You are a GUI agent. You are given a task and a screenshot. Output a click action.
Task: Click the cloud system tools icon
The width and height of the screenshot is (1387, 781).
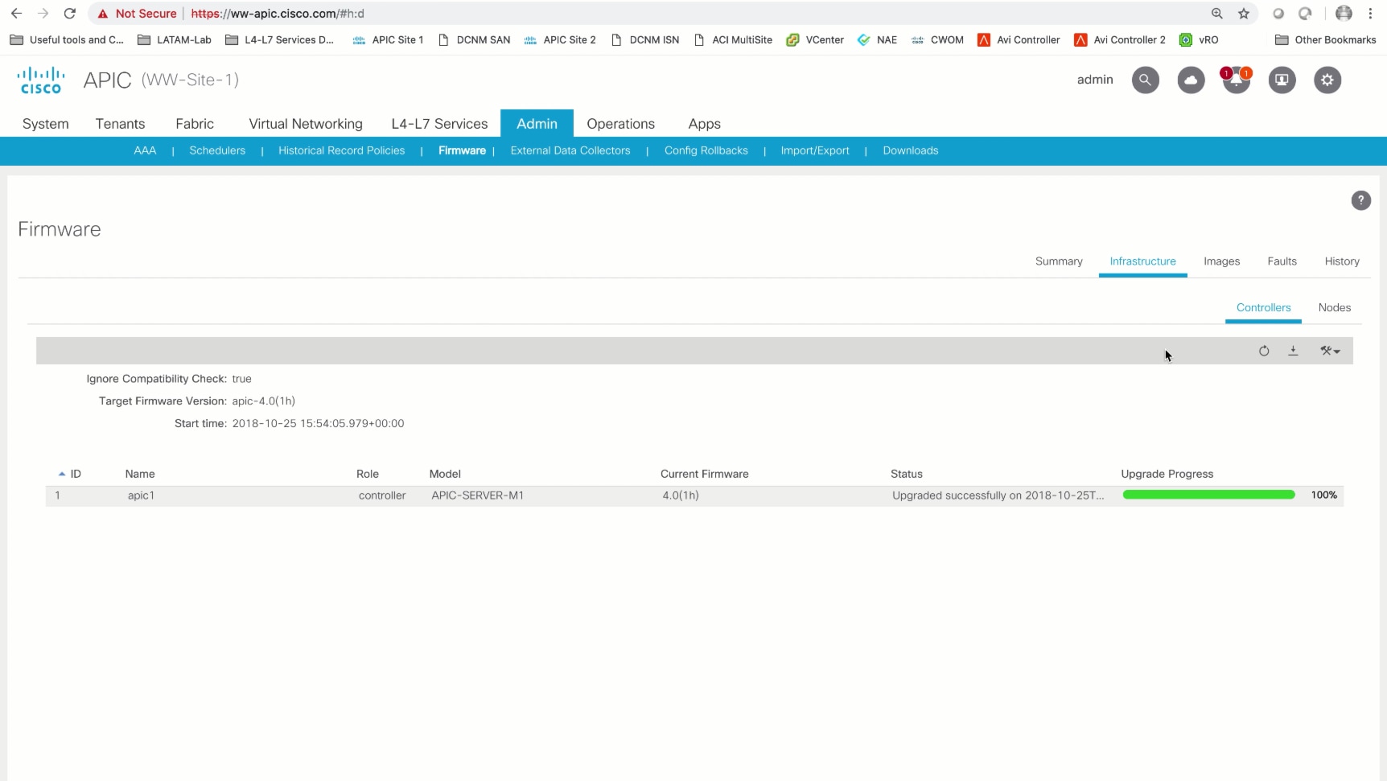pos(1191,80)
